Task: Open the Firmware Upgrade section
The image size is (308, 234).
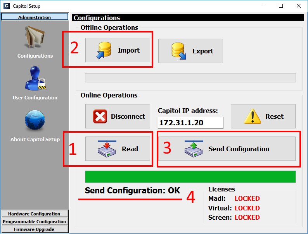Action: (35, 229)
